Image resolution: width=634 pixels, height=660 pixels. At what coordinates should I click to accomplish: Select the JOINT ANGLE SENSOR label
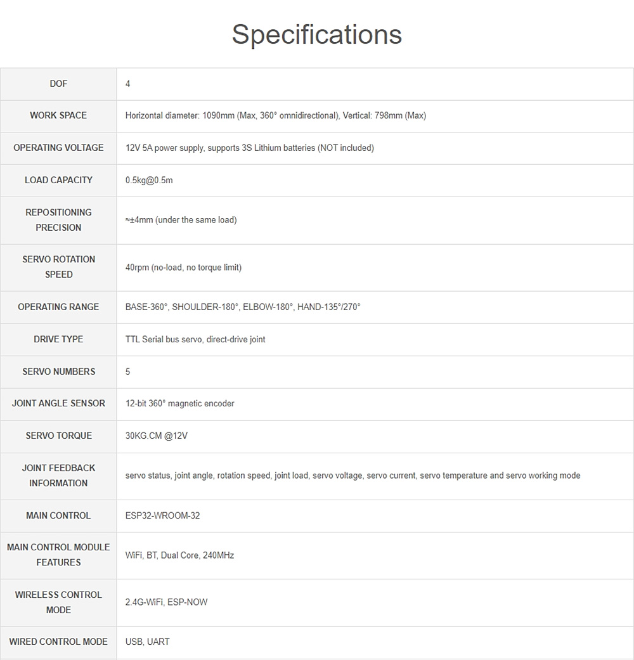58,403
